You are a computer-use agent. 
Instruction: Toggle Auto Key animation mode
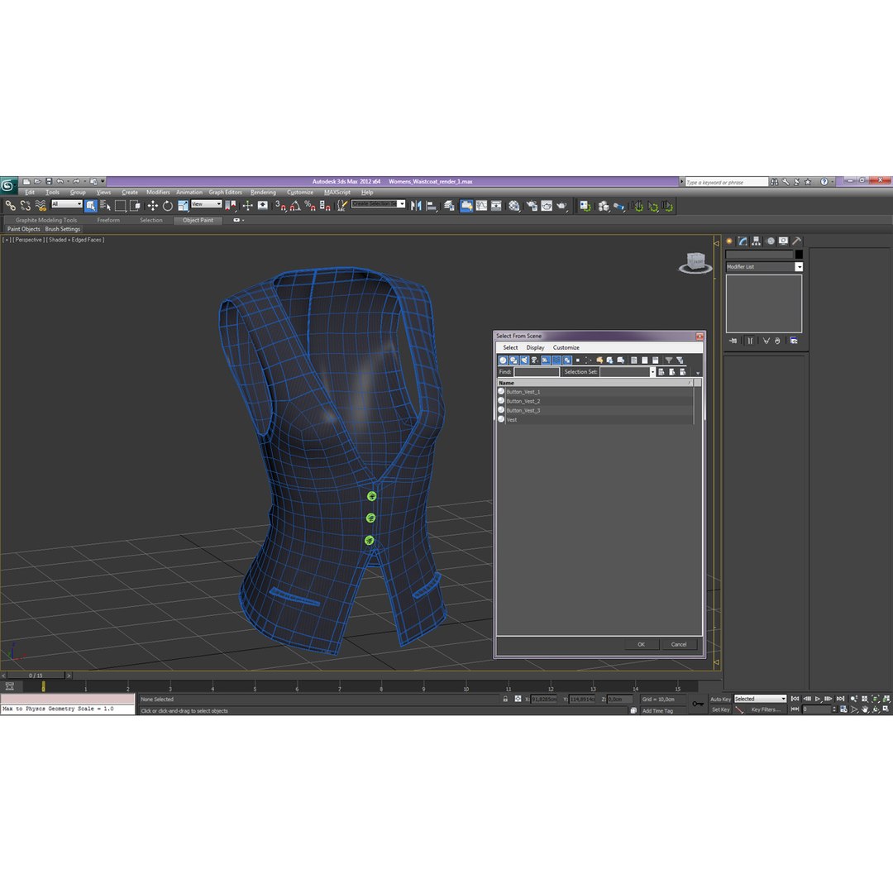tap(720, 699)
